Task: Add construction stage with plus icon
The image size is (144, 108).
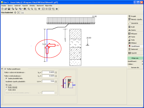Action: (15, 13)
